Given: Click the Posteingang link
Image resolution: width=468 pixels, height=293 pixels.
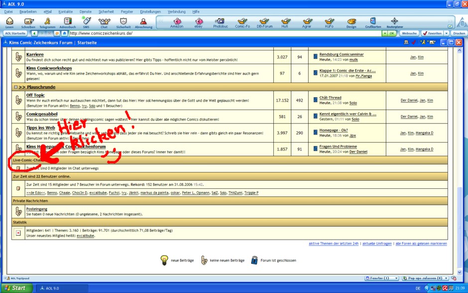Looking at the screenshot, I should click(x=37, y=209).
